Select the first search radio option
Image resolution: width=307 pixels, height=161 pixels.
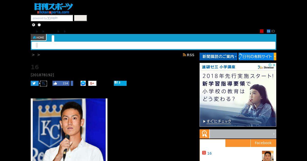pyautogui.click(x=34, y=25)
